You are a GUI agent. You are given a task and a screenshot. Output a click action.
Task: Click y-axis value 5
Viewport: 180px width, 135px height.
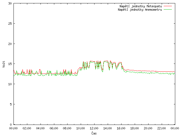[11, 104]
